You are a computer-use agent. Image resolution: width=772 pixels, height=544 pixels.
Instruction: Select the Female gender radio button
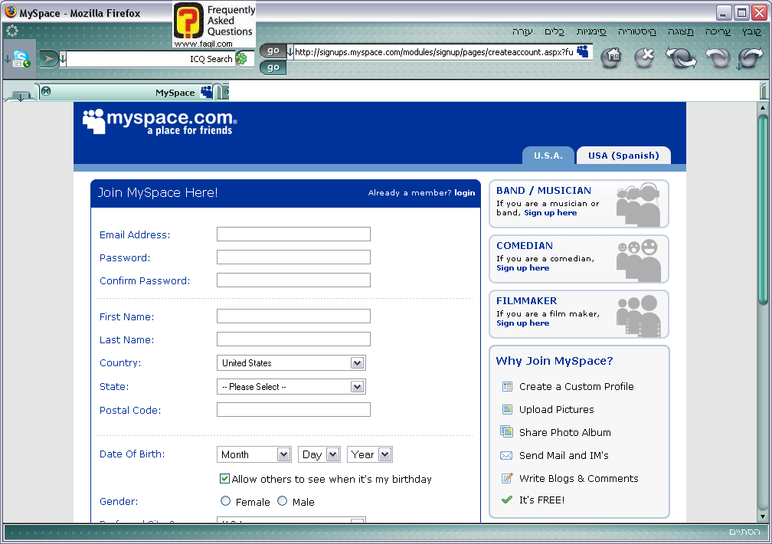coord(225,501)
